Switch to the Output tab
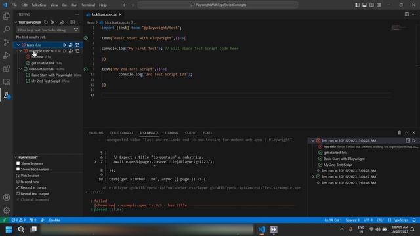Screen dimensions: 420x236 click(191, 132)
